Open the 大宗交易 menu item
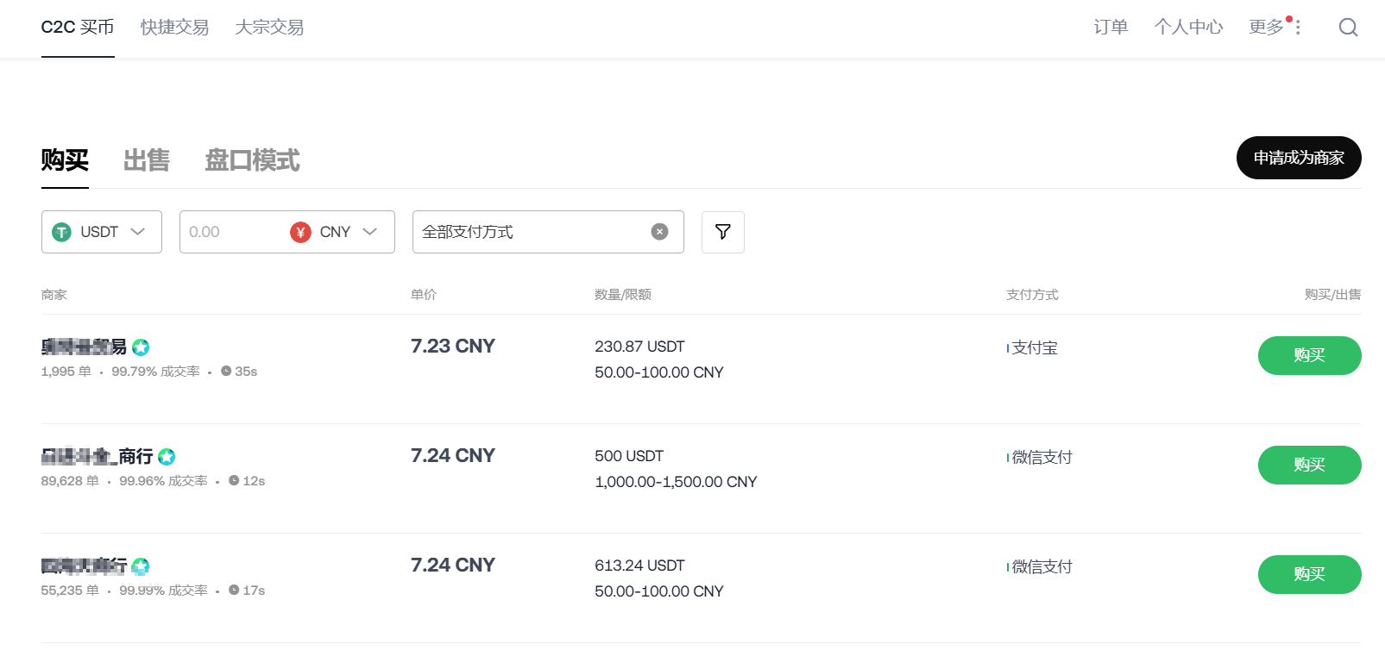This screenshot has height=650, width=1385. (x=269, y=28)
